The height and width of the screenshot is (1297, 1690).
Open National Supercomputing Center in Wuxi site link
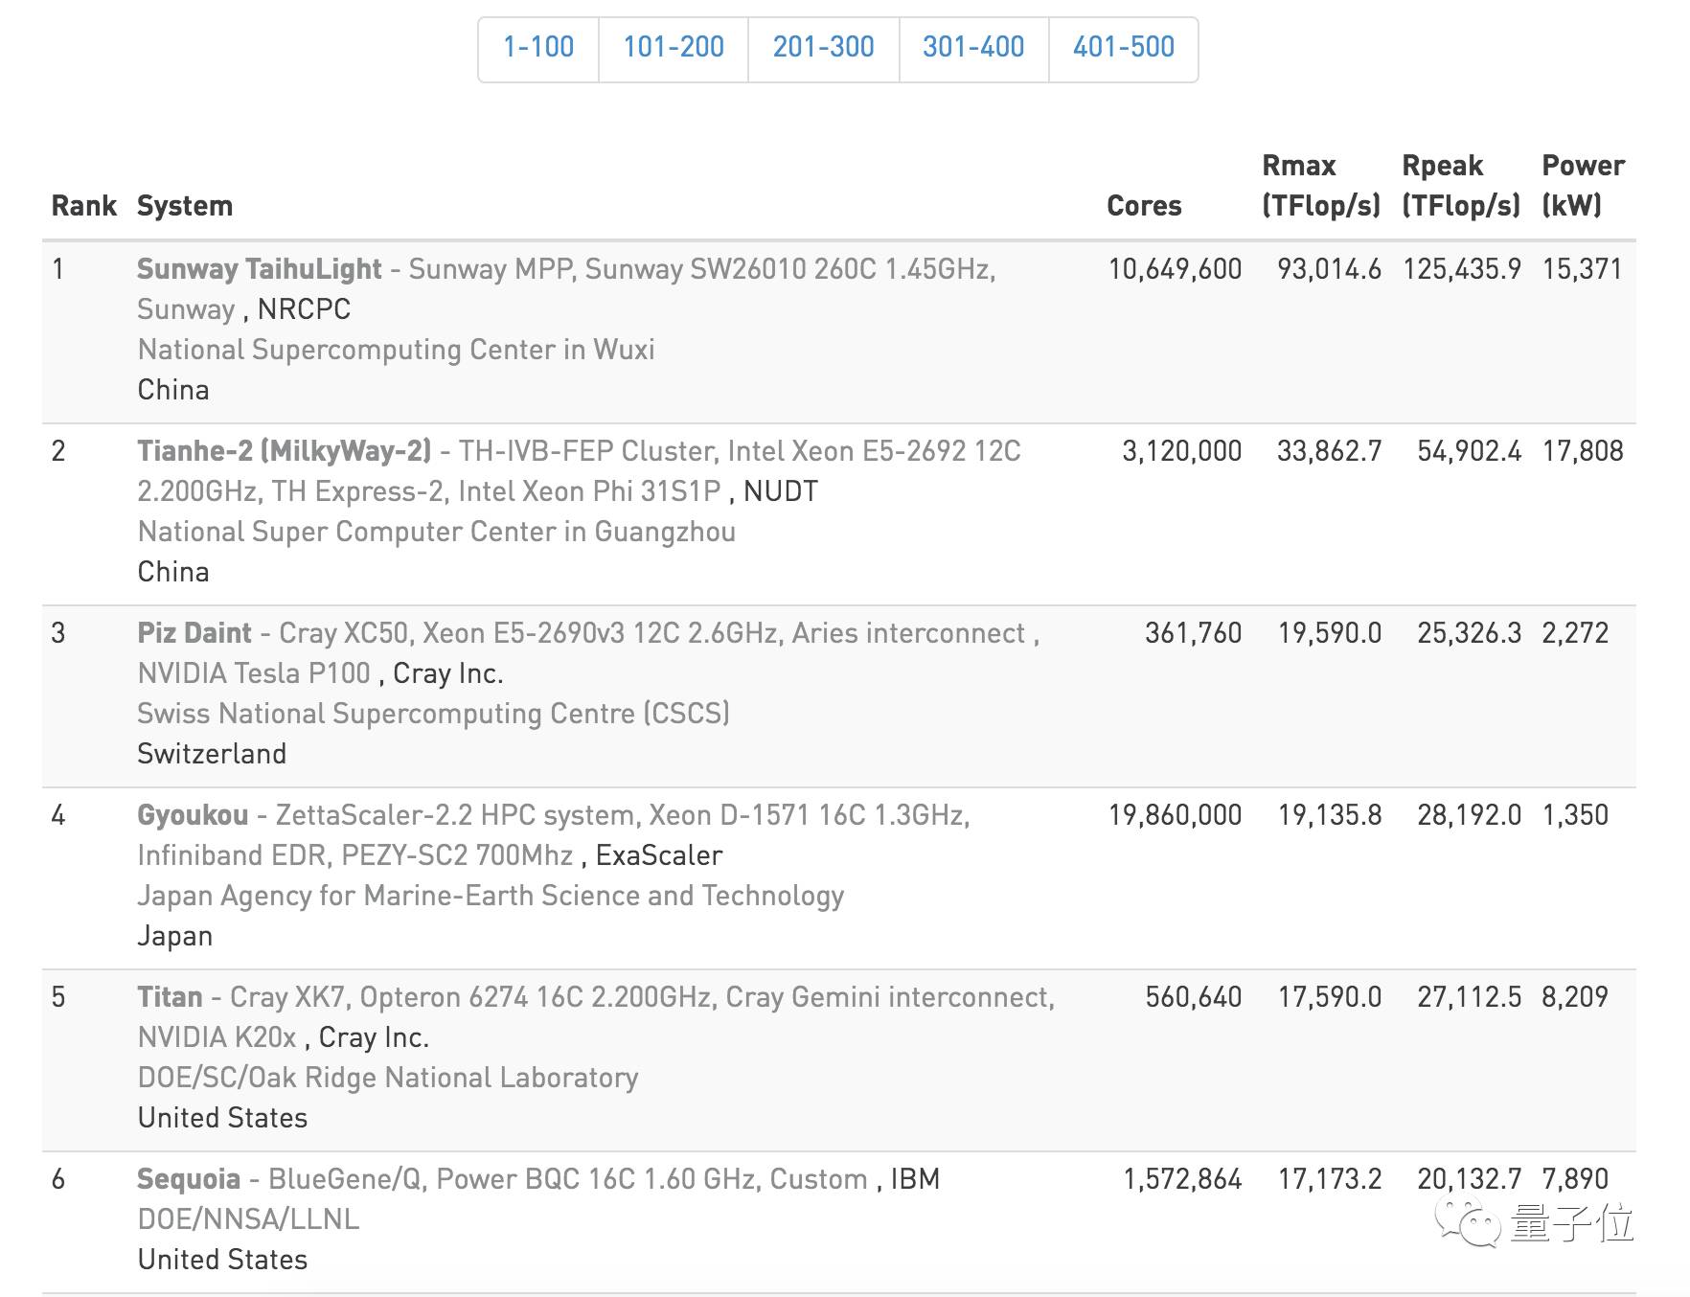(x=396, y=350)
